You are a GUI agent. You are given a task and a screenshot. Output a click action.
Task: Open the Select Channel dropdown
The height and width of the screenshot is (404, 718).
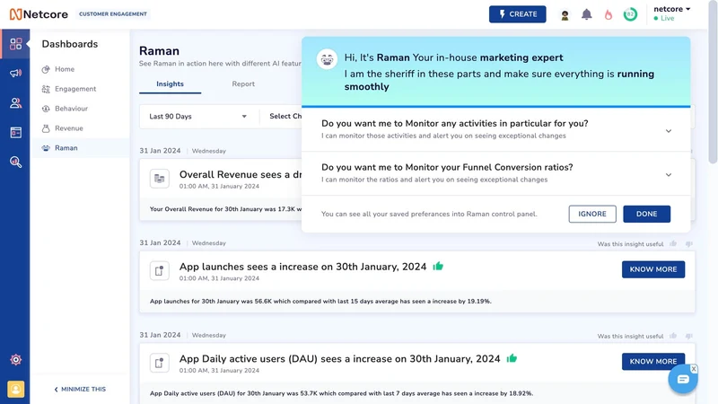(285, 117)
